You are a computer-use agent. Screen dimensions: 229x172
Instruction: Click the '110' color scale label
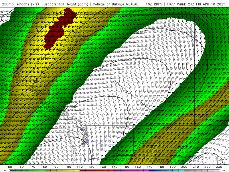(80, 167)
